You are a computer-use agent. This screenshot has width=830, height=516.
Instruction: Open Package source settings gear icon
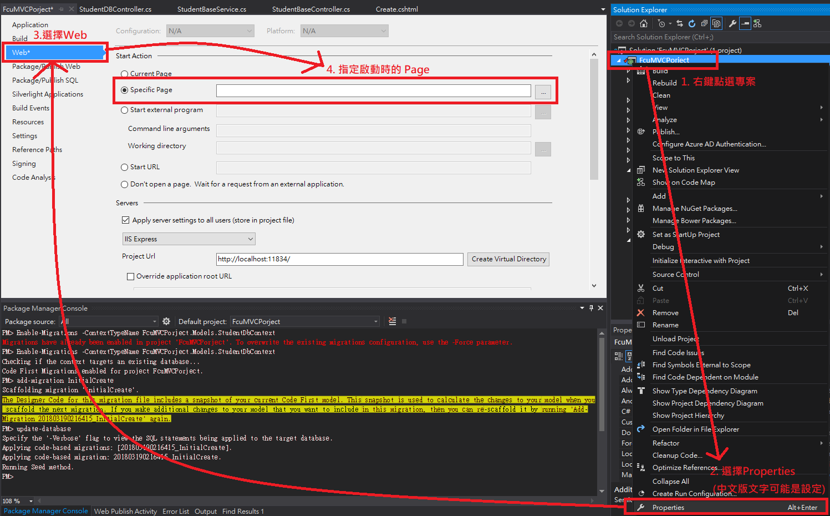166,321
